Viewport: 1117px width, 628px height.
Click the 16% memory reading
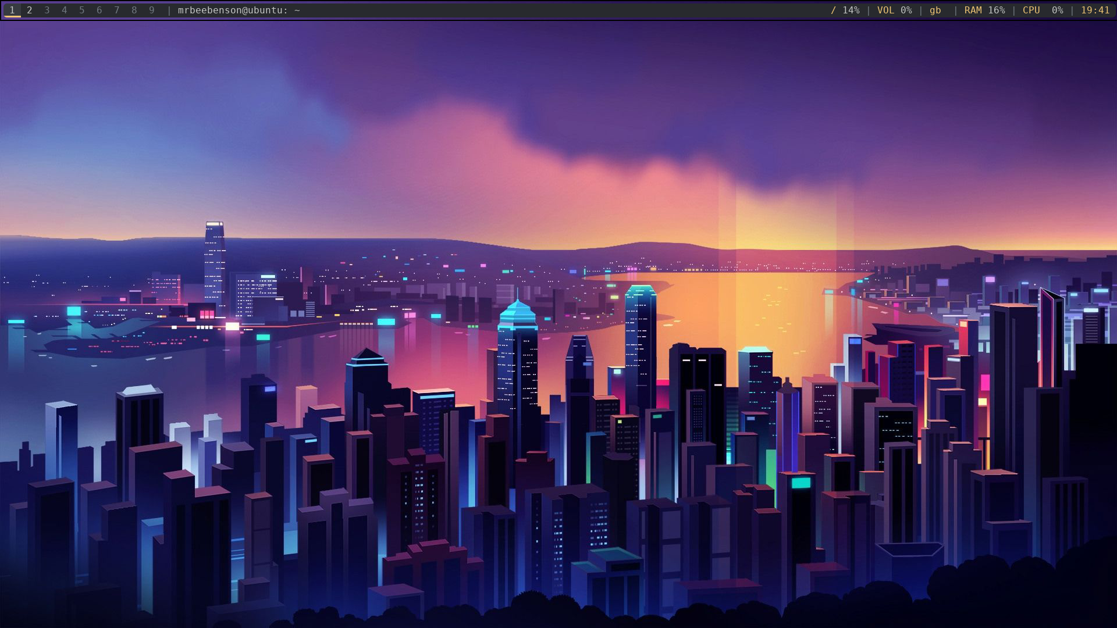(x=996, y=10)
